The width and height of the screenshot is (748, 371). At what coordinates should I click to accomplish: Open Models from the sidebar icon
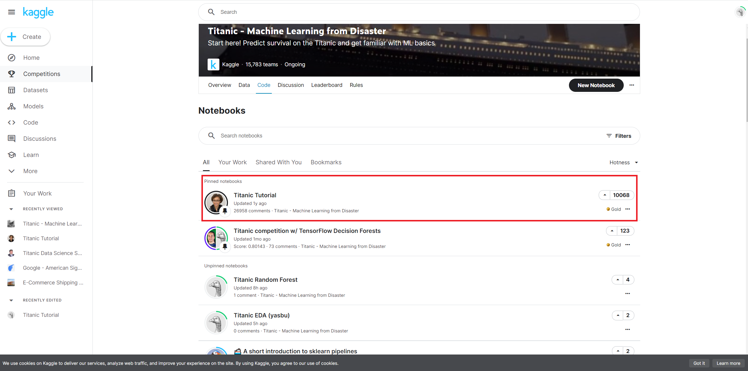click(11, 106)
